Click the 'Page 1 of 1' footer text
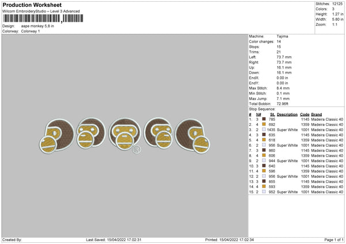Image resolution: width=346 pixels, height=244 pixels. click(334, 239)
